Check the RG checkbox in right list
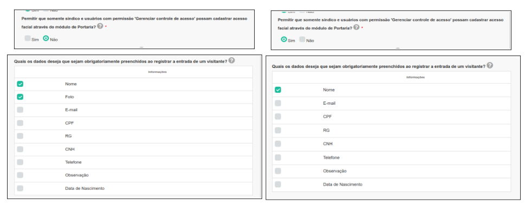Image resolution: width=532 pixels, height=205 pixels. point(278,130)
